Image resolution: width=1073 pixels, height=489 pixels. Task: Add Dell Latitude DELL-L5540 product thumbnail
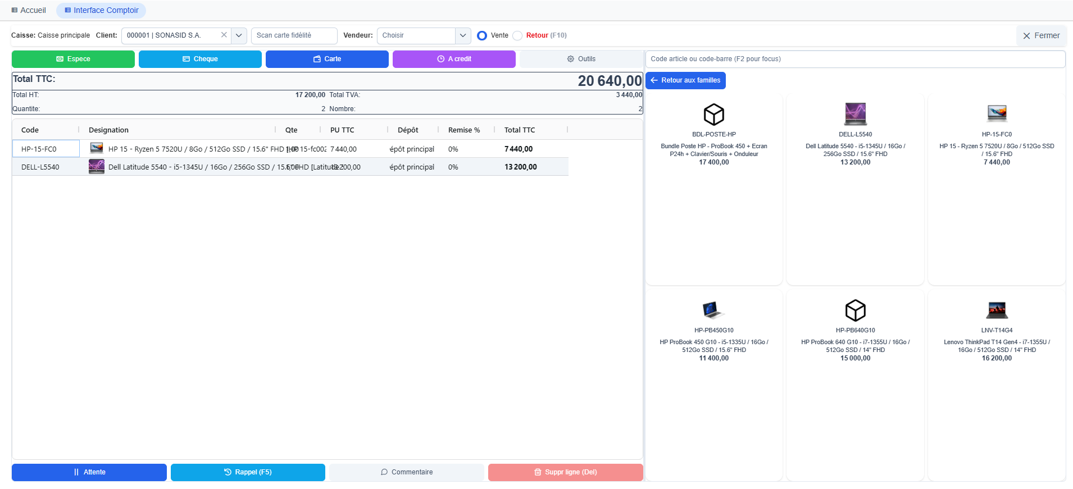pyautogui.click(x=856, y=114)
